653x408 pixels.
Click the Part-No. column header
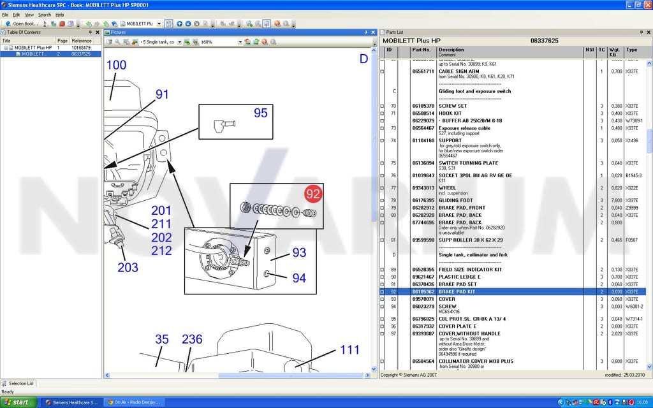[x=423, y=52]
